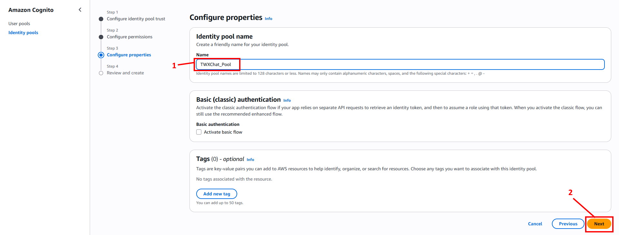Select Step 3 Configure properties step indicator
The image size is (619, 235).
101,55
